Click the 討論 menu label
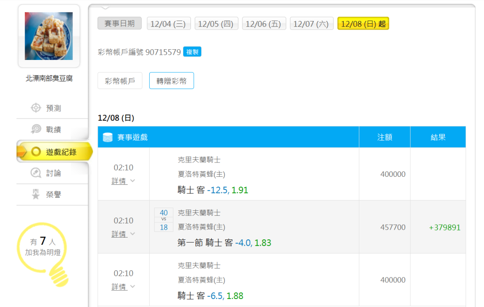 pos(53,173)
